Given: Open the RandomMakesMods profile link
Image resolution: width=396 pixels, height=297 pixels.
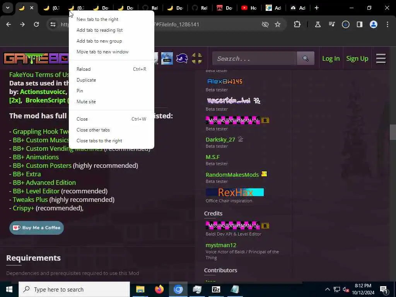Looking at the screenshot, I should coord(232,174).
